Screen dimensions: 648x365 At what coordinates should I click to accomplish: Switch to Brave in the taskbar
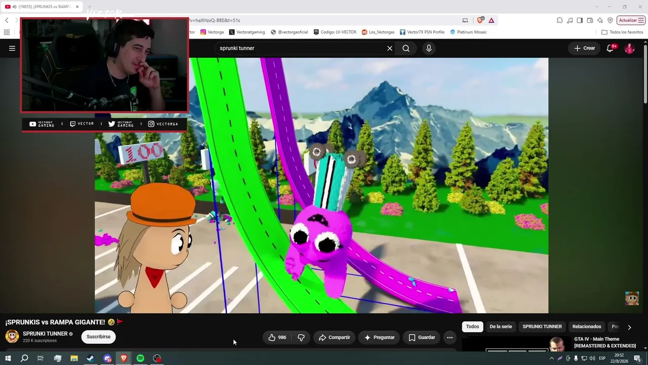(124, 358)
